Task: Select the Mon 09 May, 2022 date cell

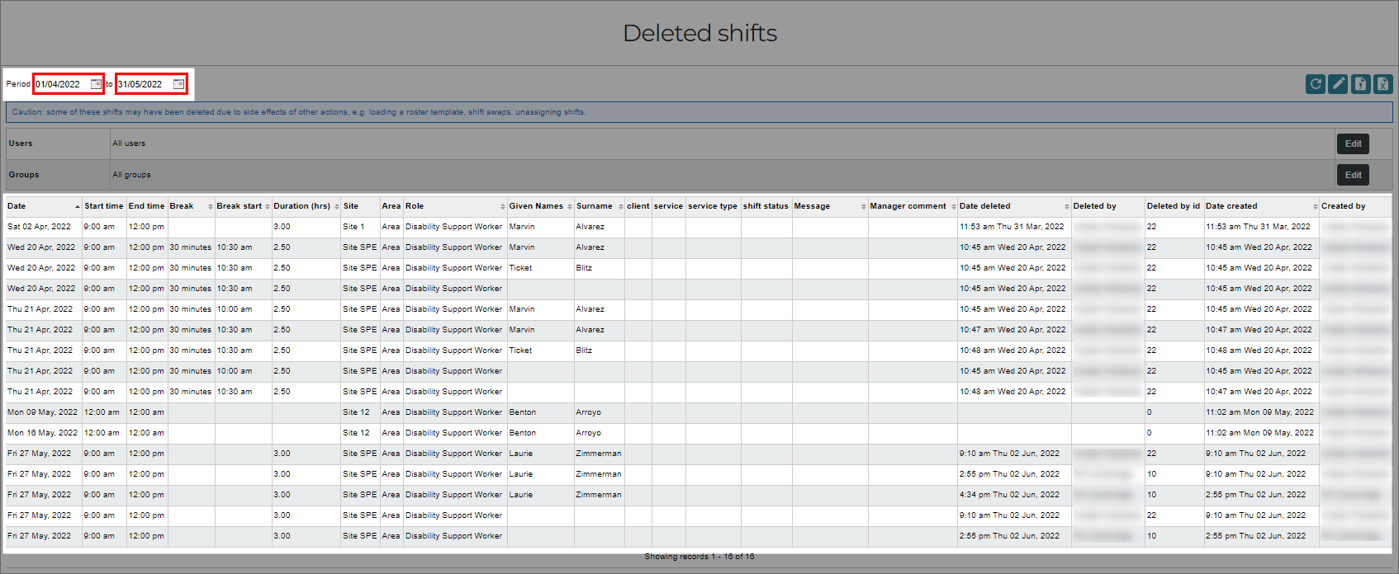Action: point(42,412)
